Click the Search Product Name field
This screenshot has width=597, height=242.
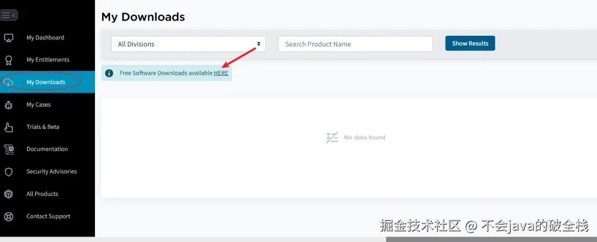(x=355, y=44)
